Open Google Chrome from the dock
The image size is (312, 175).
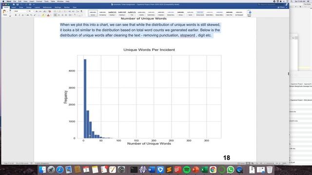point(213,170)
